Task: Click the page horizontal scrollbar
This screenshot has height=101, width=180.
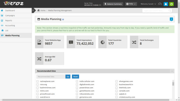Action: [x=85, y=100]
